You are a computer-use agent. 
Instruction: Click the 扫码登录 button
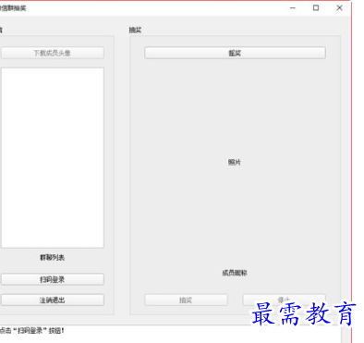click(x=52, y=279)
